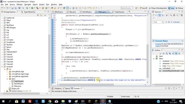Click the Run green play button
The width and height of the screenshot is (185, 104).
click(x=32, y=8)
